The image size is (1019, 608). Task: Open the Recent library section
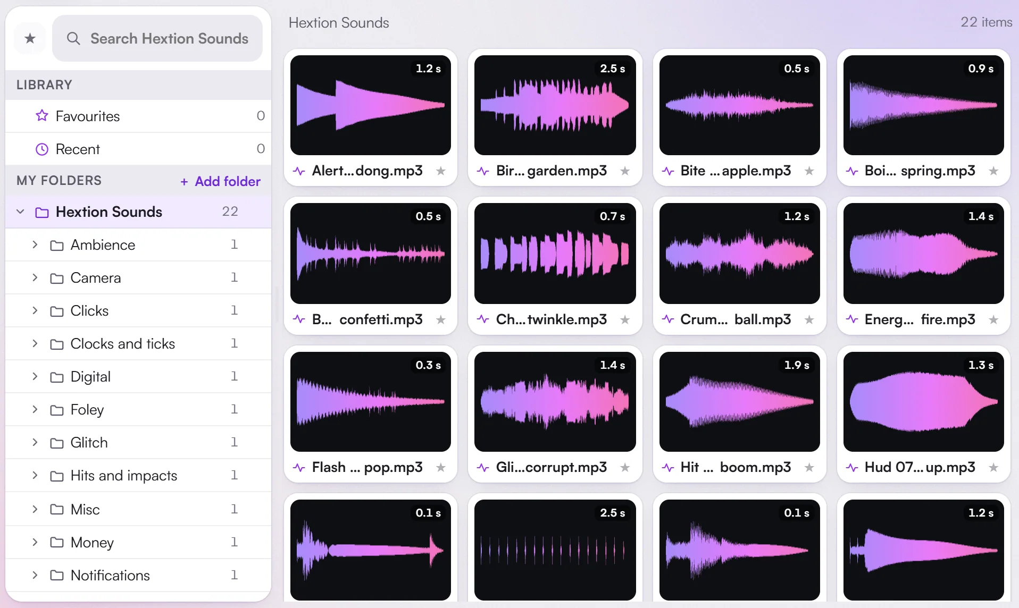click(x=138, y=149)
